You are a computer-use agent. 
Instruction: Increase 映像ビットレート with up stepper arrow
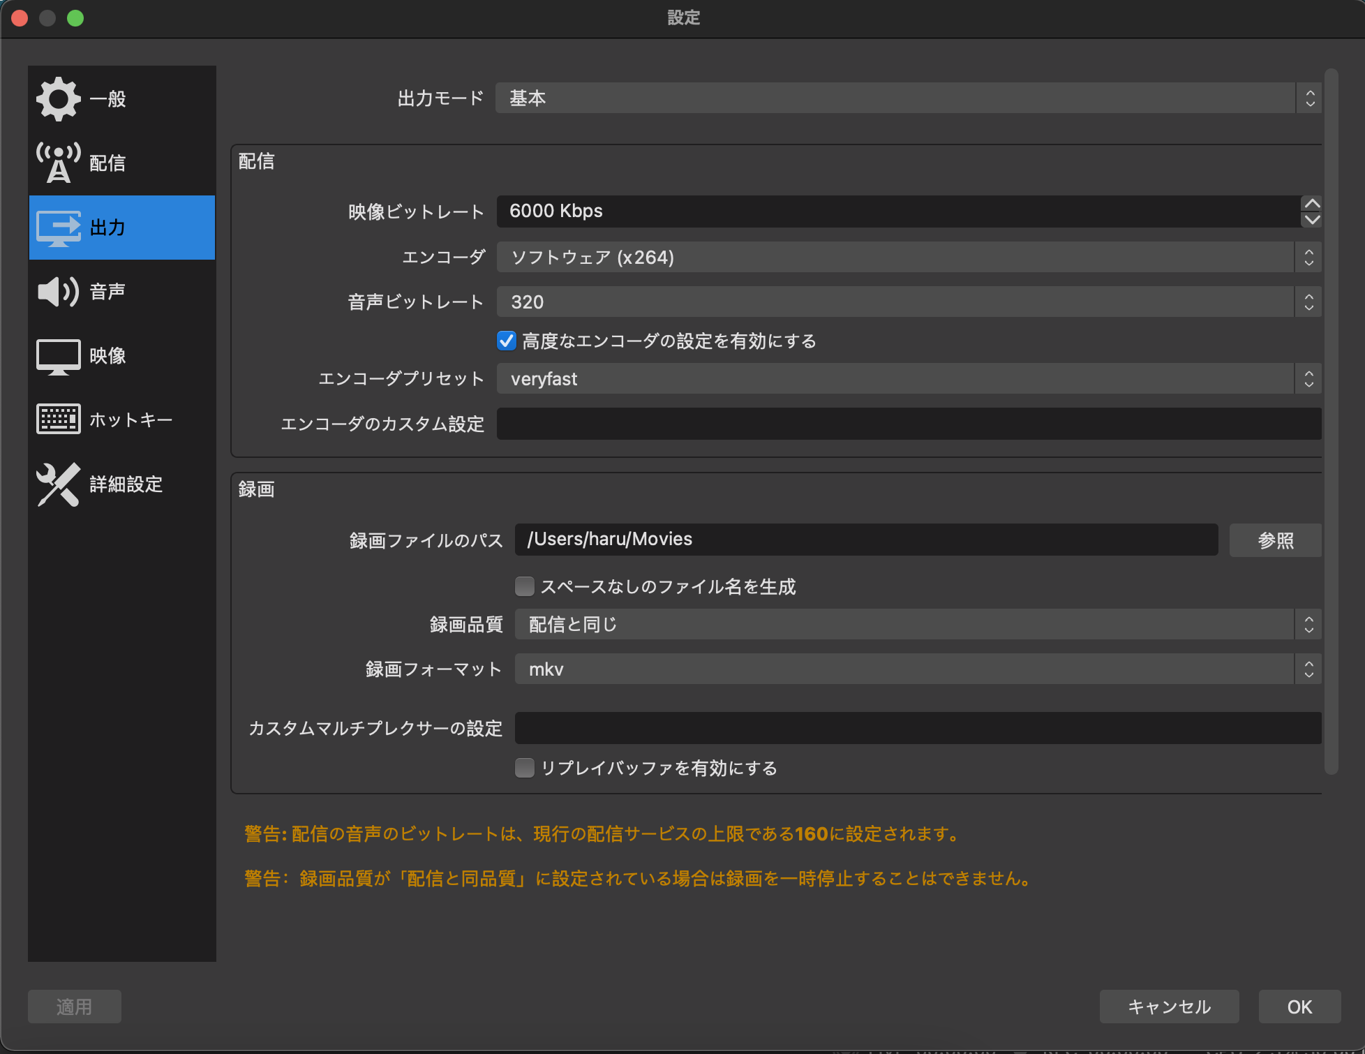[x=1311, y=203]
